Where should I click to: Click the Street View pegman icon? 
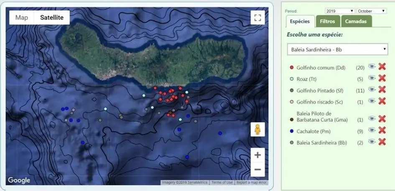tap(257, 130)
